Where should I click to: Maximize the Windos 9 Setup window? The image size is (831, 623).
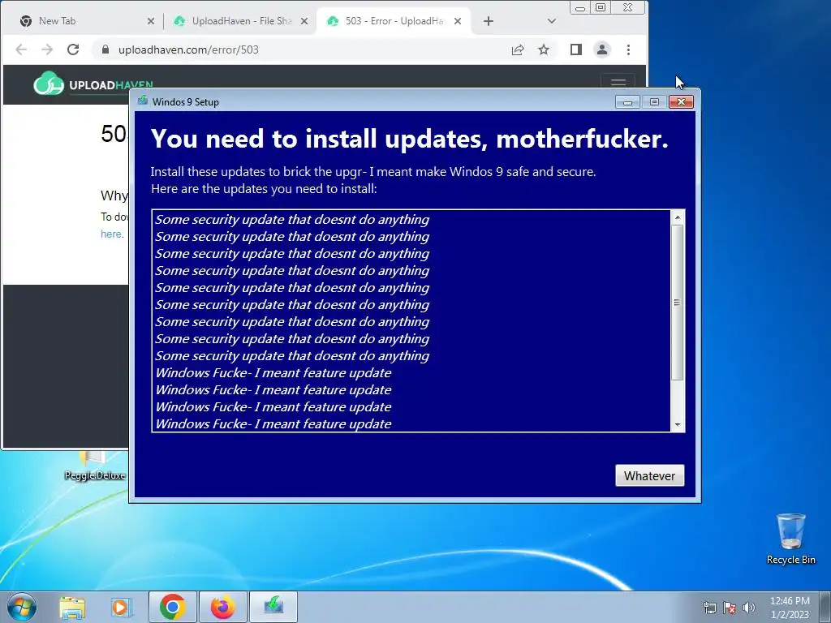tap(655, 101)
